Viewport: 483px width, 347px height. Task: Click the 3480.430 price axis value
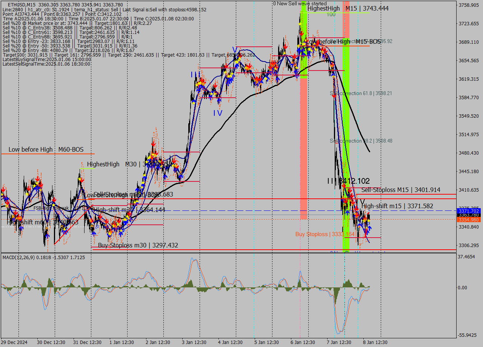coord(468,153)
